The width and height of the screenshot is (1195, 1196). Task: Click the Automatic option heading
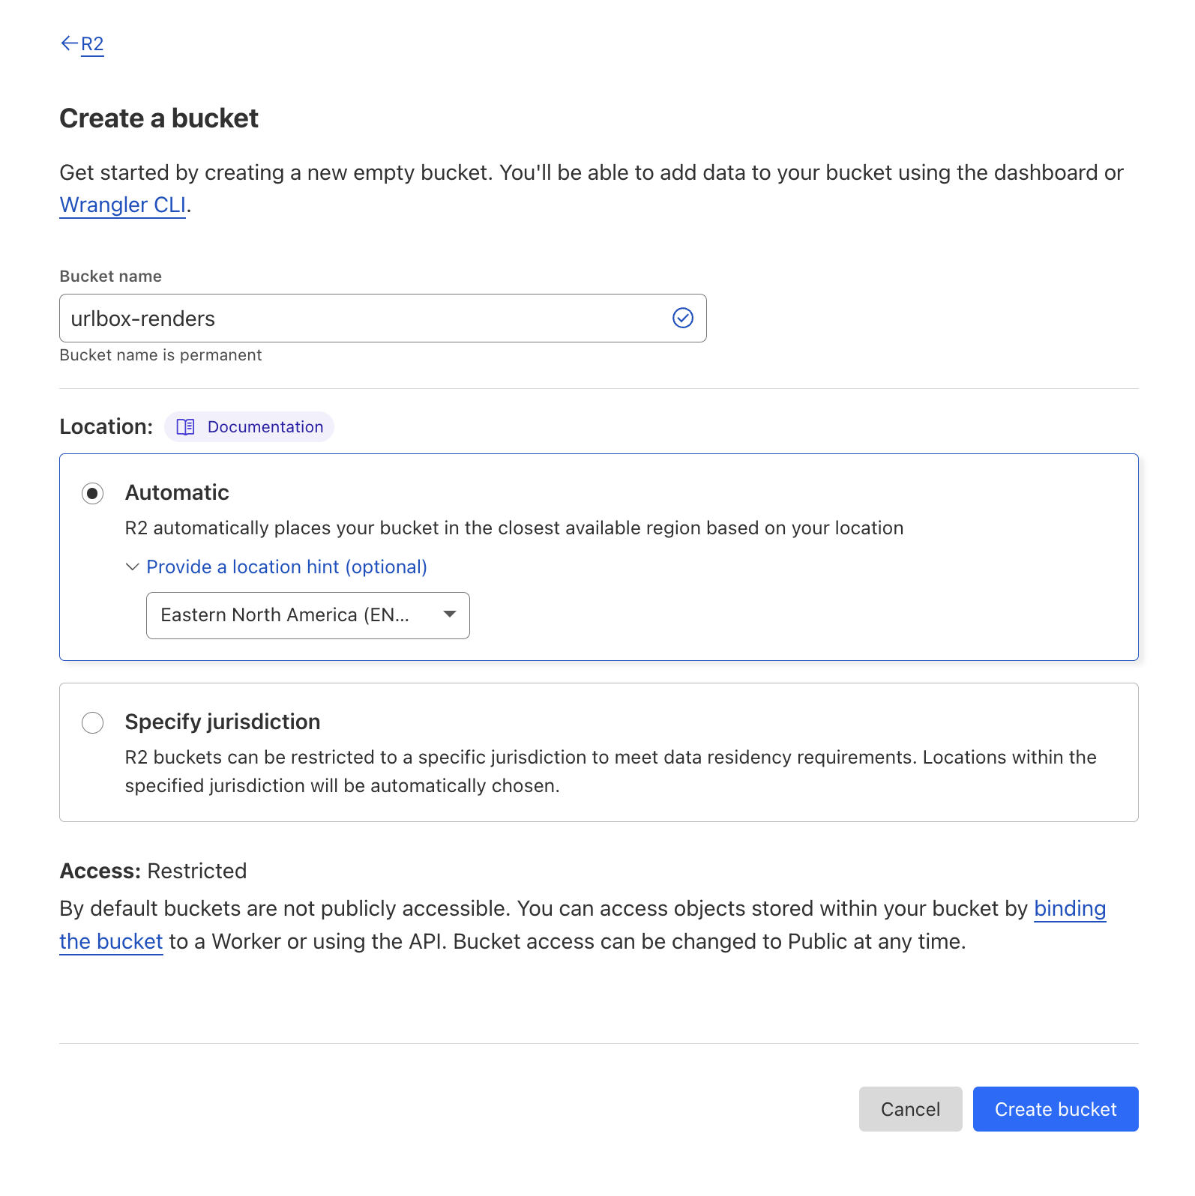coord(177,492)
